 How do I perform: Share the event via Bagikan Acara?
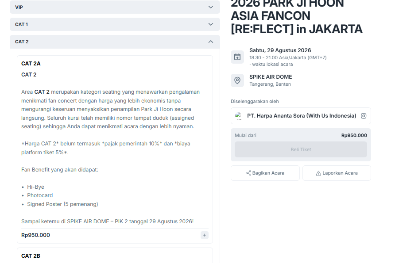coord(265,173)
